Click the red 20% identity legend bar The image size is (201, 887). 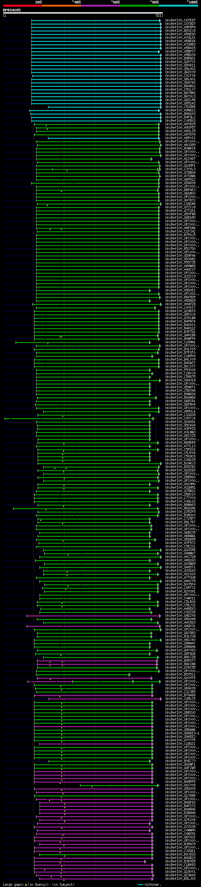coord(22,6)
